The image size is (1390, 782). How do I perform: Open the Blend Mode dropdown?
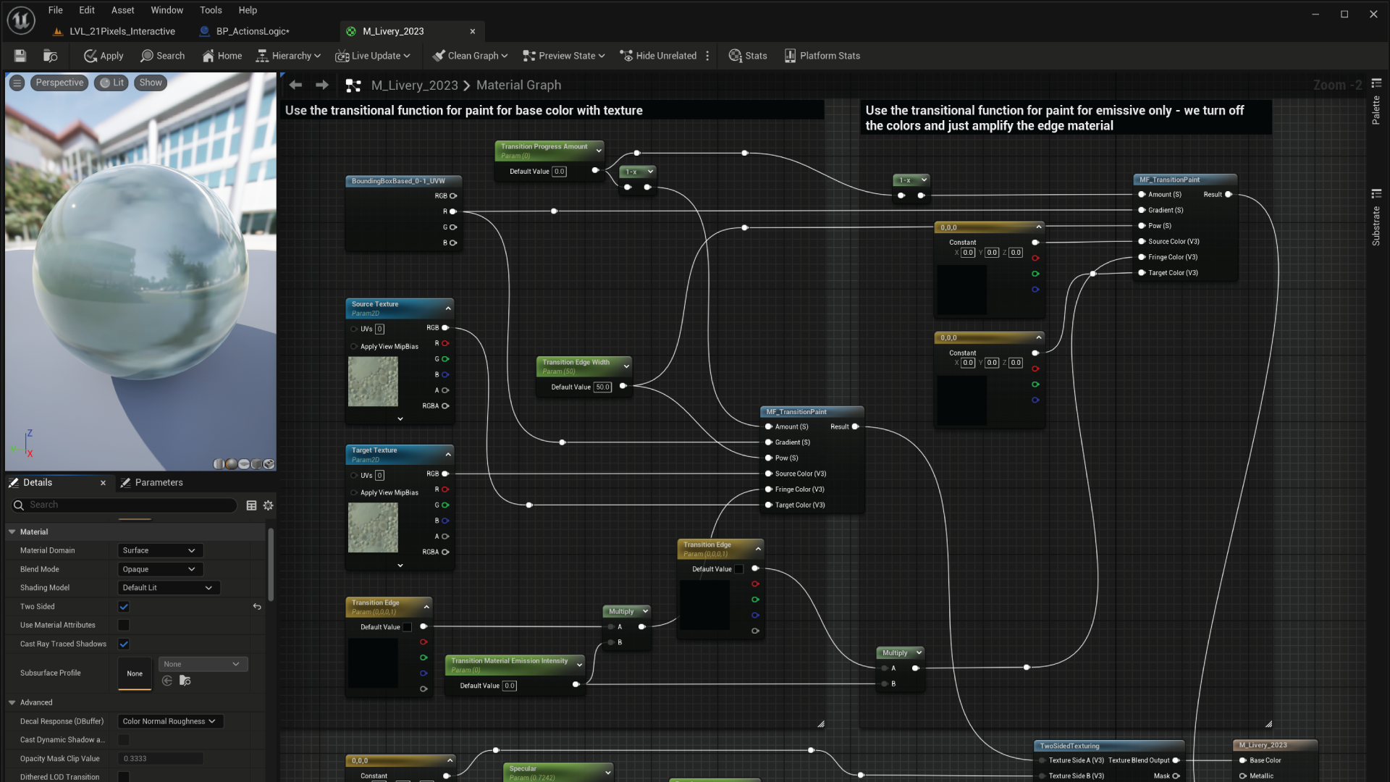(159, 569)
